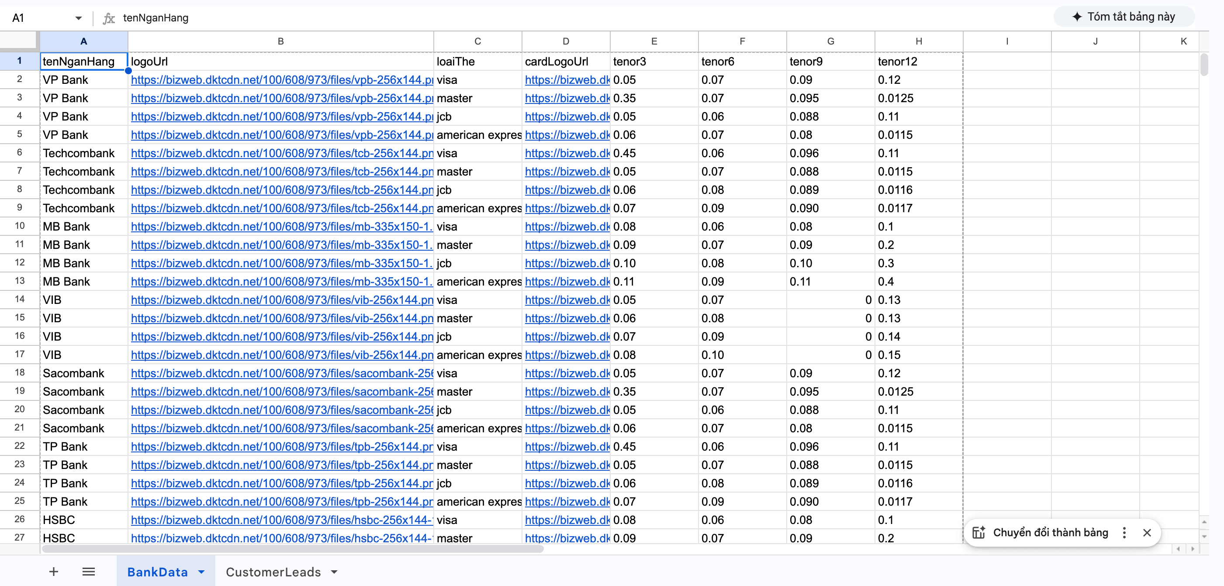
Task: Click the scroll down arrow button
Action: click(x=1203, y=536)
